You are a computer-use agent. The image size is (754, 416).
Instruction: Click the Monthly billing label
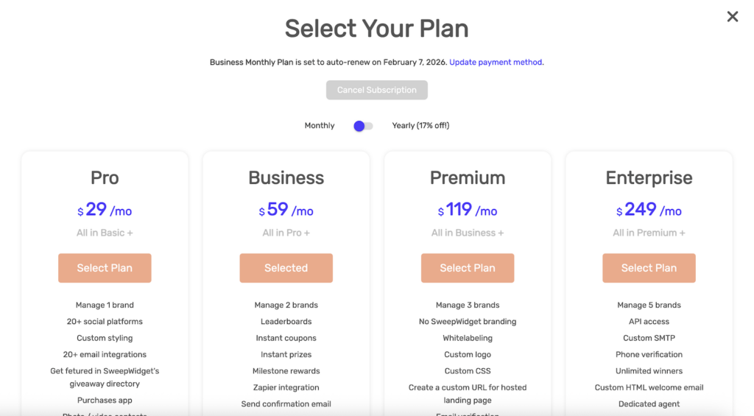tap(320, 126)
